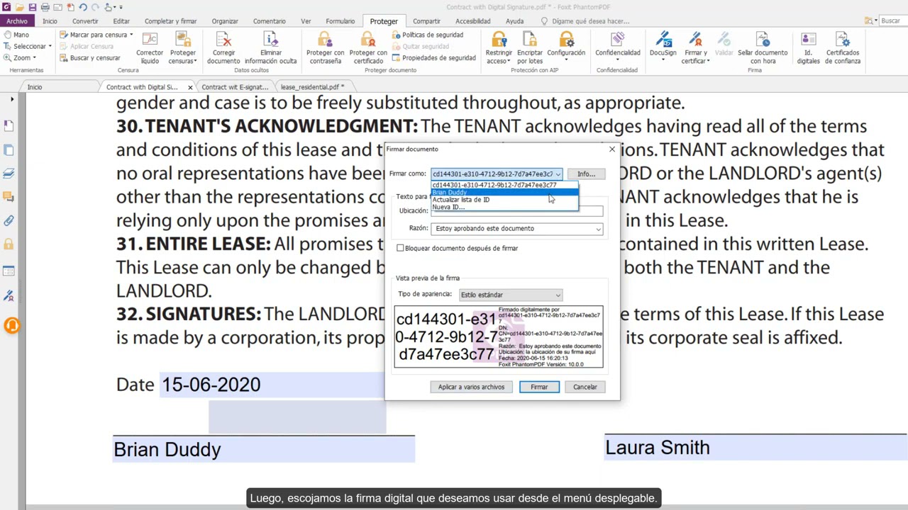
Task: Open Políticas de seguridad
Action: point(428,35)
